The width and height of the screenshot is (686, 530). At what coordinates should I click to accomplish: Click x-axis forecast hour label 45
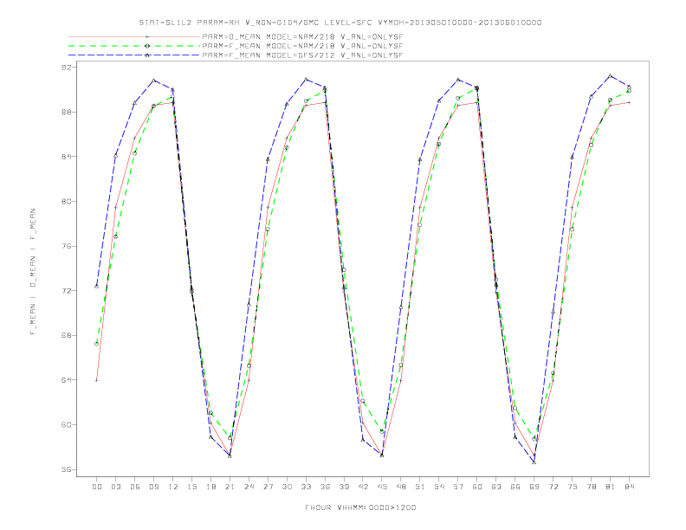coord(382,487)
